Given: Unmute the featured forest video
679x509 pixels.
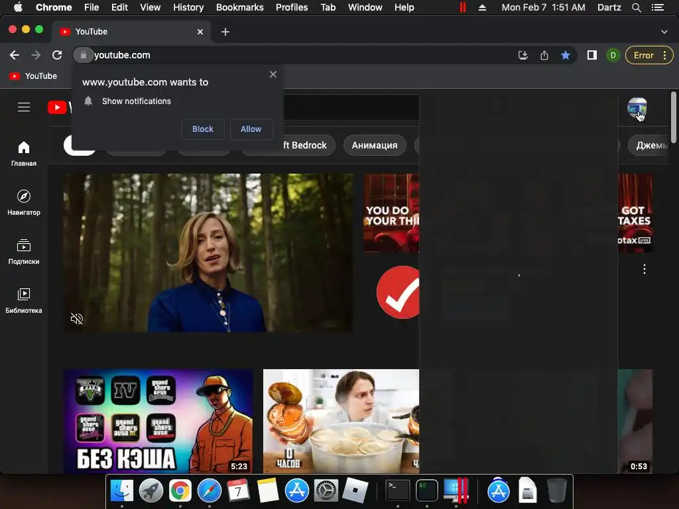Looking at the screenshot, I should point(77,319).
